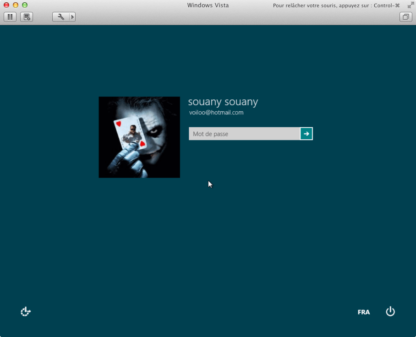
Task: Change keyboard language FRA
Action: coord(363,312)
